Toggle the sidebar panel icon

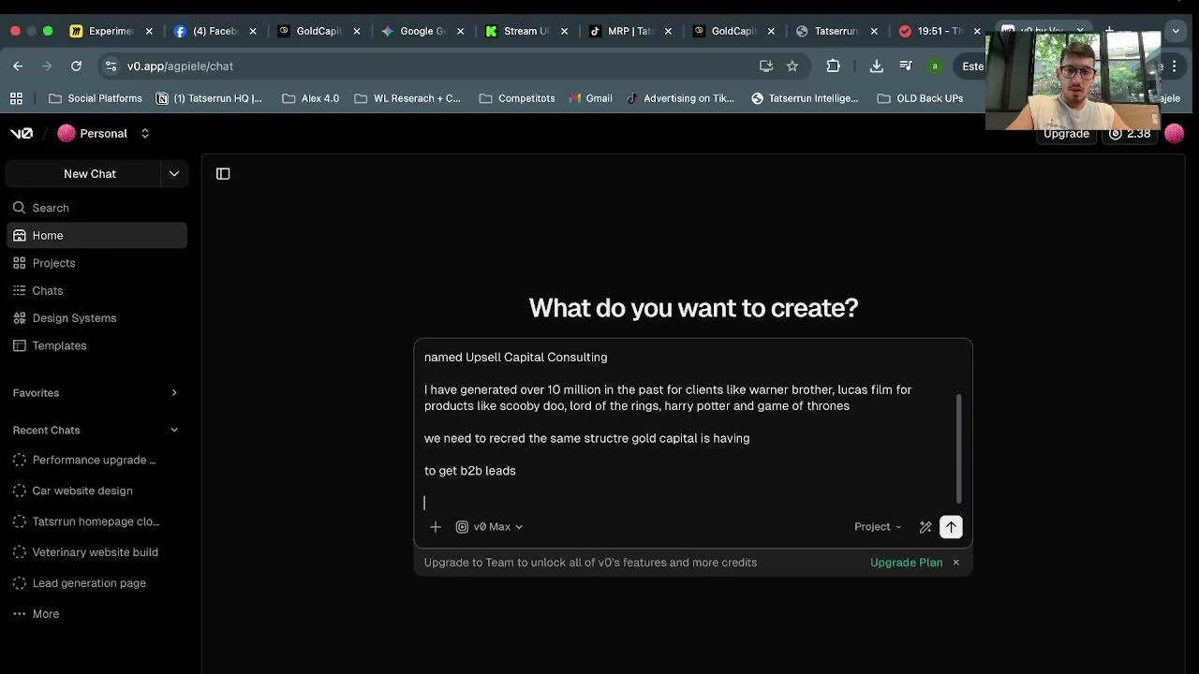point(223,173)
